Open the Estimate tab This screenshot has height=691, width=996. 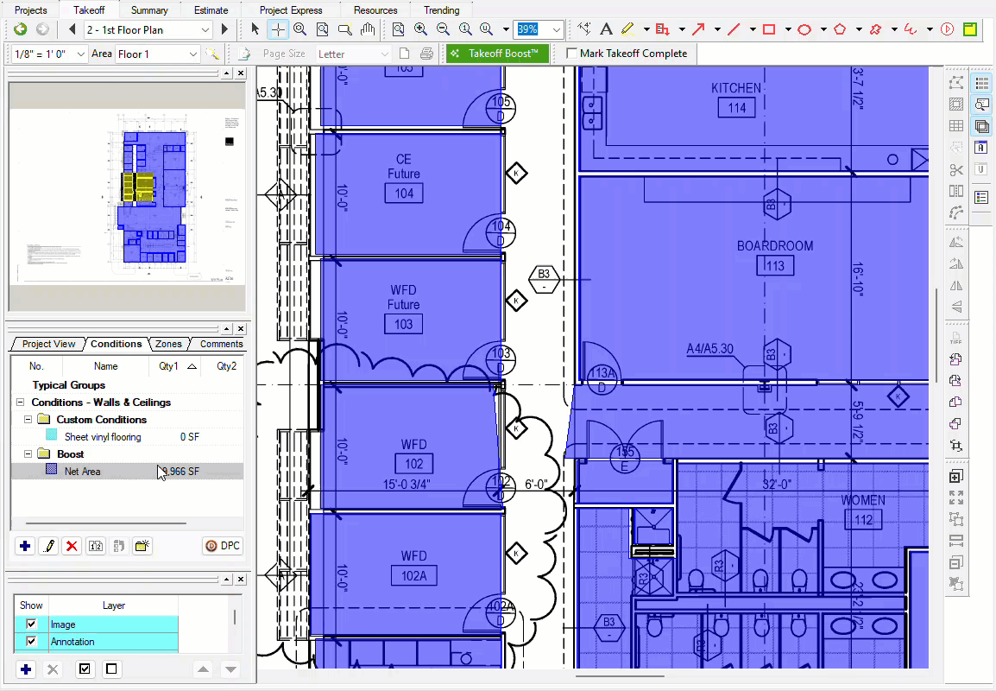pos(211,10)
